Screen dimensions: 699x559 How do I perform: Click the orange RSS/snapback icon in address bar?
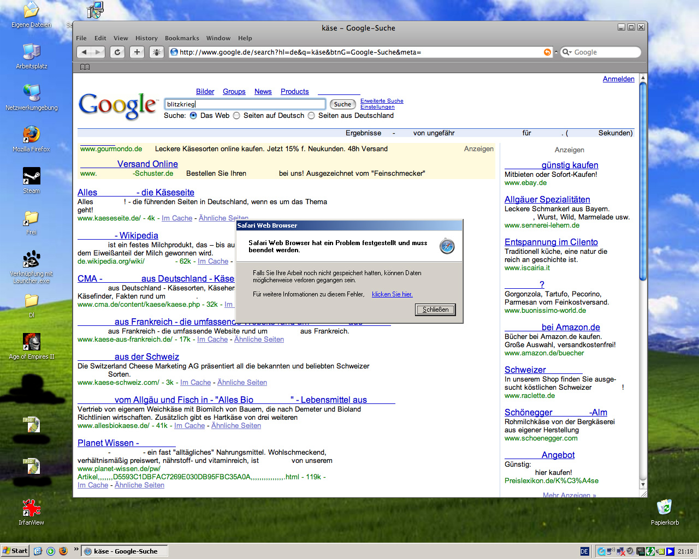[547, 52]
